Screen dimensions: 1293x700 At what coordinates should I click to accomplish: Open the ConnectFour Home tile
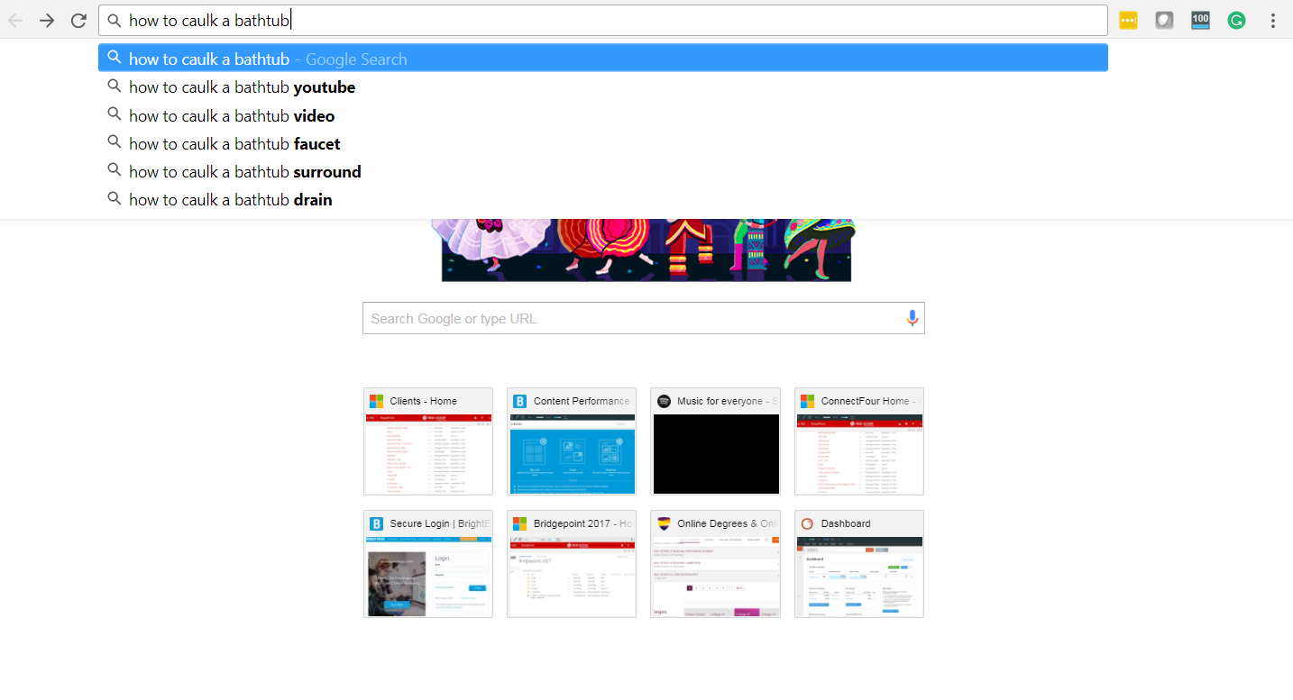(x=859, y=441)
